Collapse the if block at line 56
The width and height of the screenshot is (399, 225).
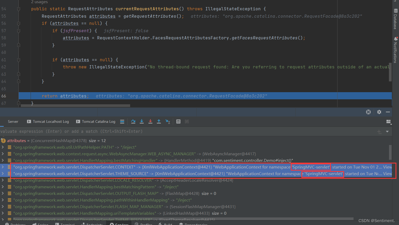(x=19, y=24)
